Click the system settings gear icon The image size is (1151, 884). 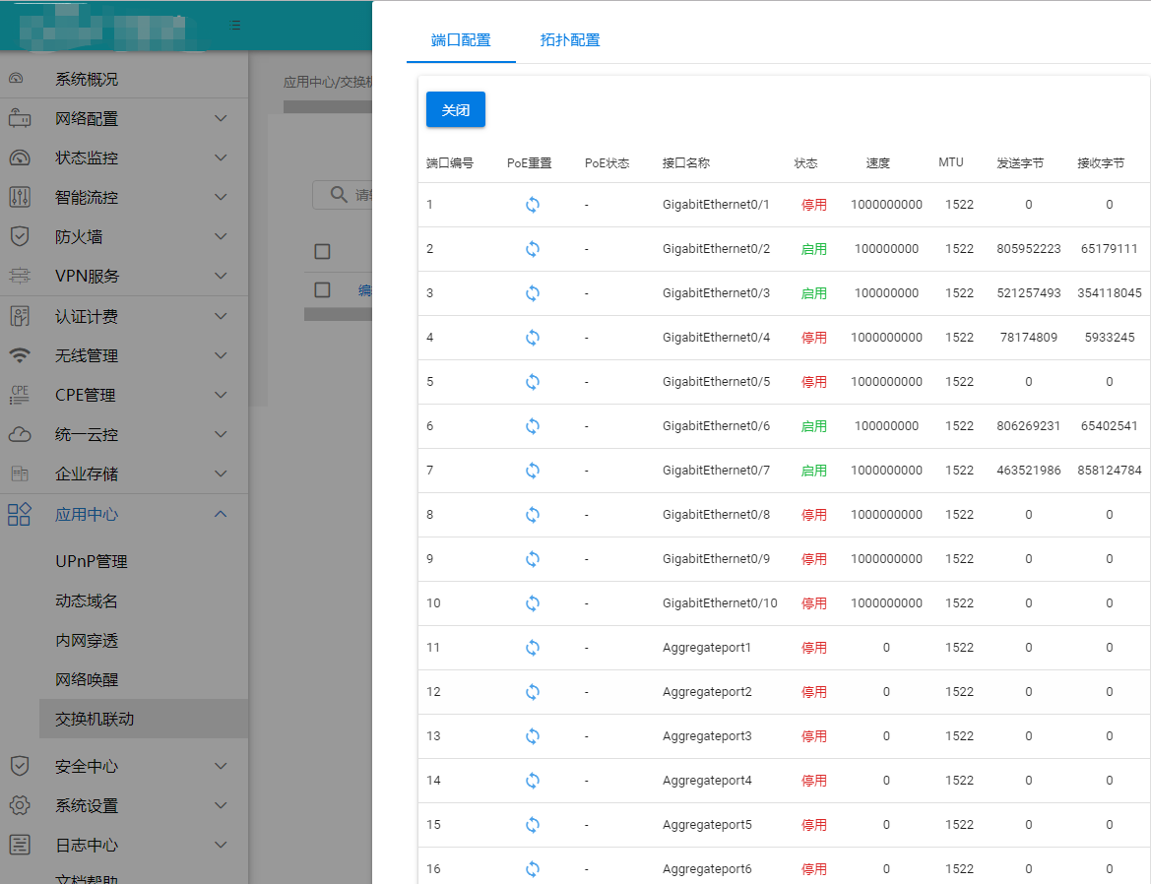(x=20, y=805)
